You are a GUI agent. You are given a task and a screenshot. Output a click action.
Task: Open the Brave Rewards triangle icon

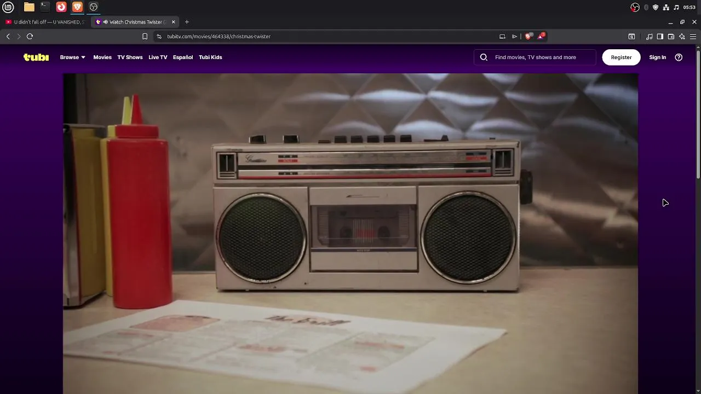541,36
